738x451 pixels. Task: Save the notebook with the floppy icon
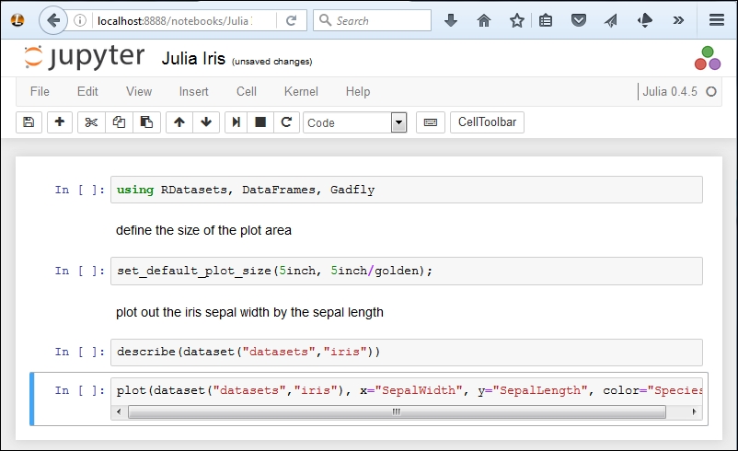tap(29, 122)
